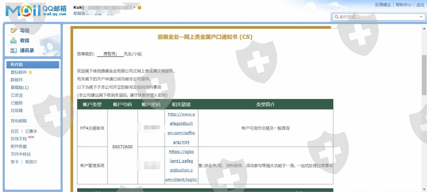
Task: Open the 反馈建议 link
Action: [x=383, y=5]
